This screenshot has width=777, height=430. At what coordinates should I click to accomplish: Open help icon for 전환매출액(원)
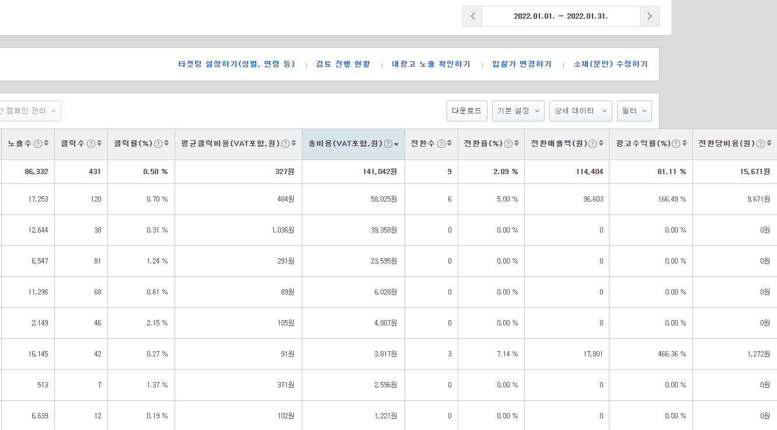click(x=593, y=144)
